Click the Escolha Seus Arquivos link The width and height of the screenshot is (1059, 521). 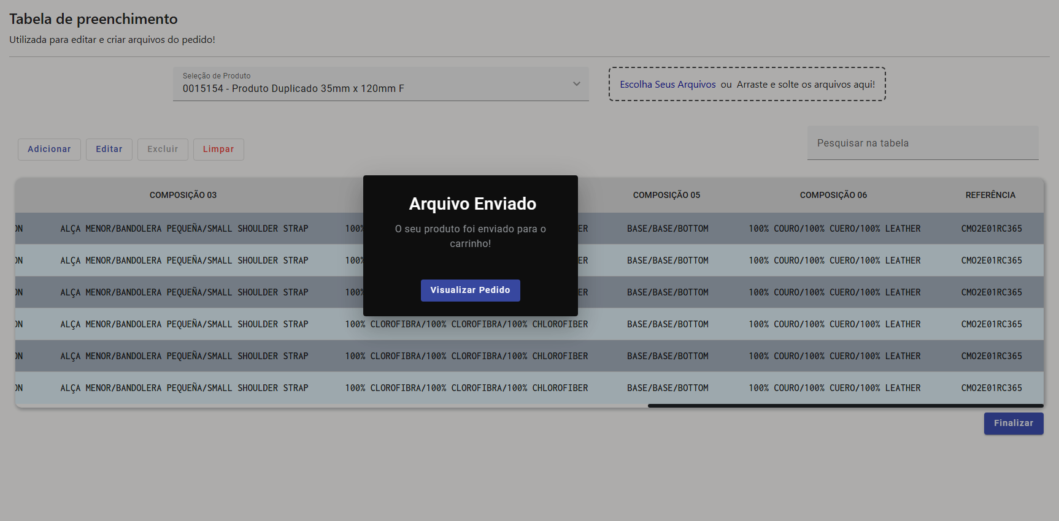(x=668, y=85)
